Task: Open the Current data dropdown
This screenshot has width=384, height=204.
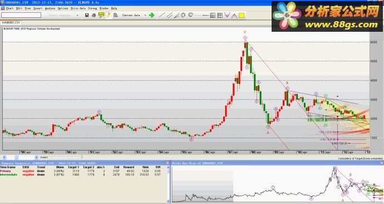Action: pyautogui.click(x=134, y=15)
